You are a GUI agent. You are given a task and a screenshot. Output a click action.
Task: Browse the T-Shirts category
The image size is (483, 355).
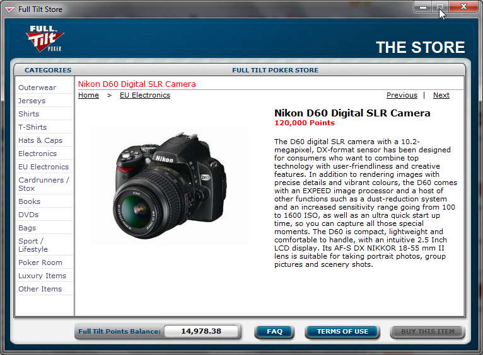tap(32, 127)
